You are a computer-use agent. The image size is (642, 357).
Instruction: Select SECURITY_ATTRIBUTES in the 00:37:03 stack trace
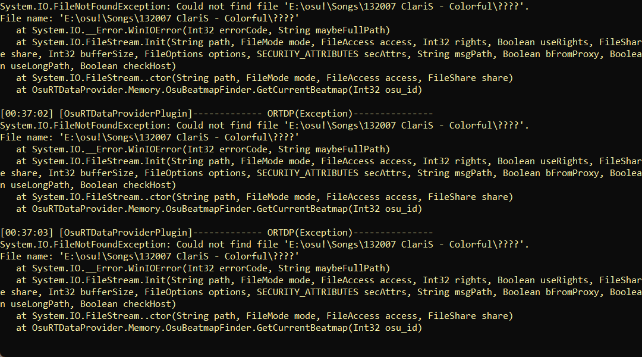pos(307,292)
